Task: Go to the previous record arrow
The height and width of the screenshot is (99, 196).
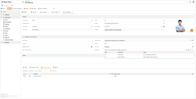Action: pyautogui.click(x=49, y=8)
